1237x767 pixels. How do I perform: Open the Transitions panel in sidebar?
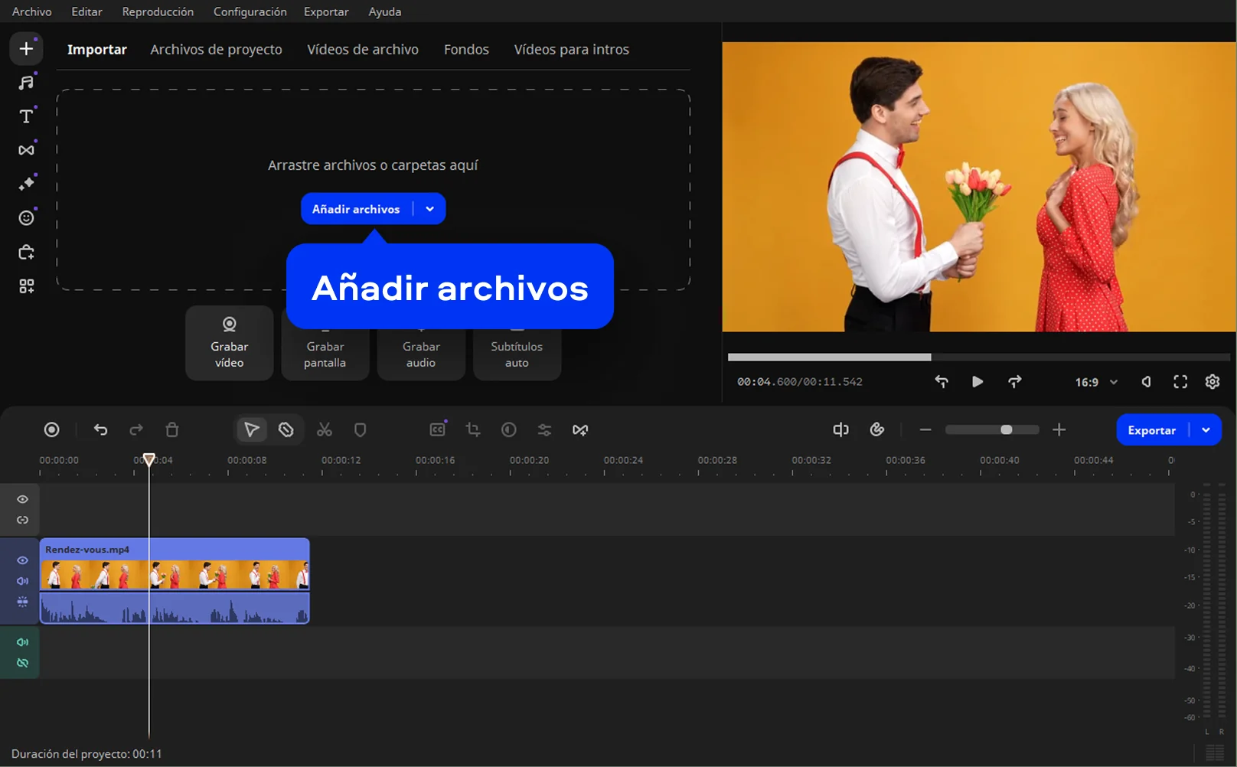click(26, 150)
